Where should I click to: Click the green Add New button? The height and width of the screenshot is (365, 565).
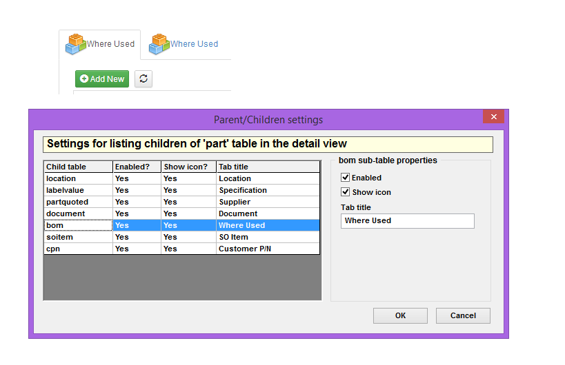point(102,79)
